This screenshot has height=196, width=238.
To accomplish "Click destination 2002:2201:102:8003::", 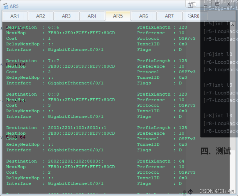I will click(x=76, y=161).
